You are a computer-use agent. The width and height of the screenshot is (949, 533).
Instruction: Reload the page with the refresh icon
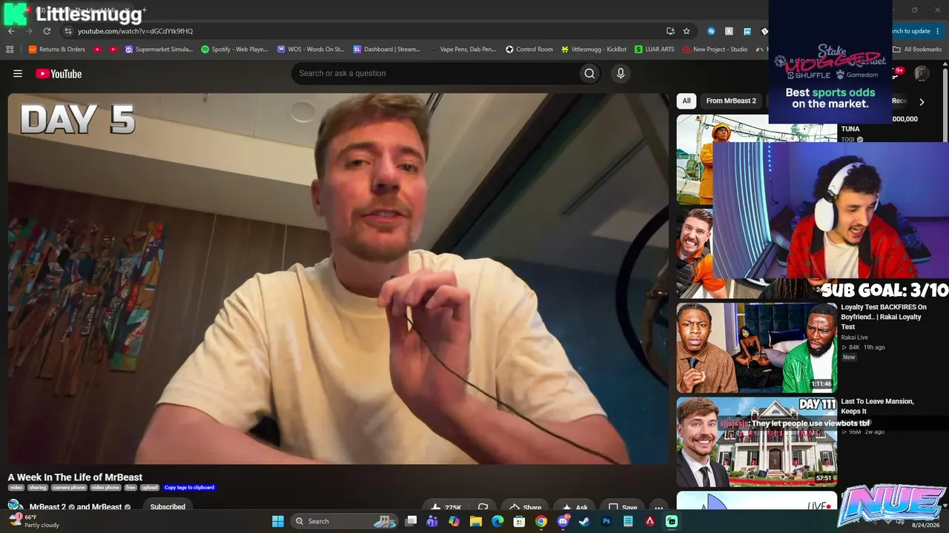click(47, 31)
